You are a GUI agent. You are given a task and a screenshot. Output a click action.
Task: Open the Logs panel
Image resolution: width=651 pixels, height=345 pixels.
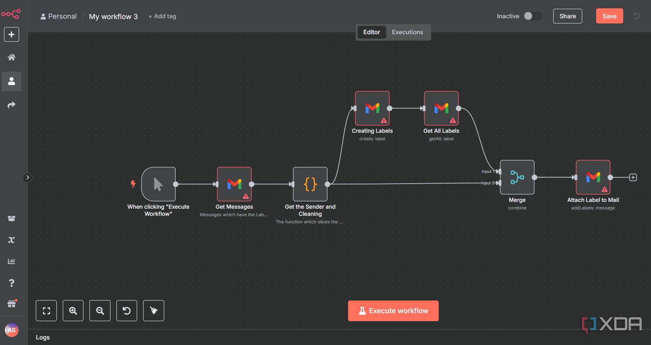pyautogui.click(x=43, y=337)
